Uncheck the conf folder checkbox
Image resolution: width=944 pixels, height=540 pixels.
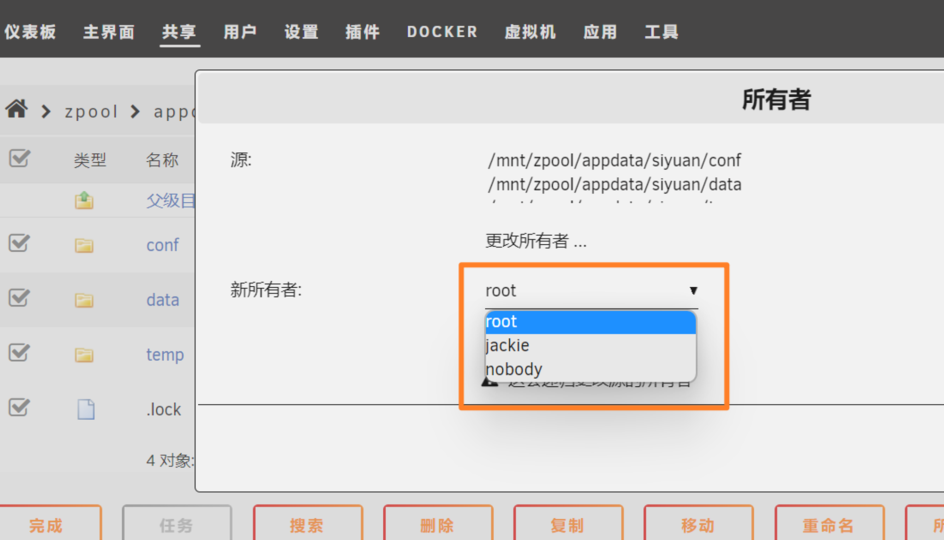click(x=20, y=243)
